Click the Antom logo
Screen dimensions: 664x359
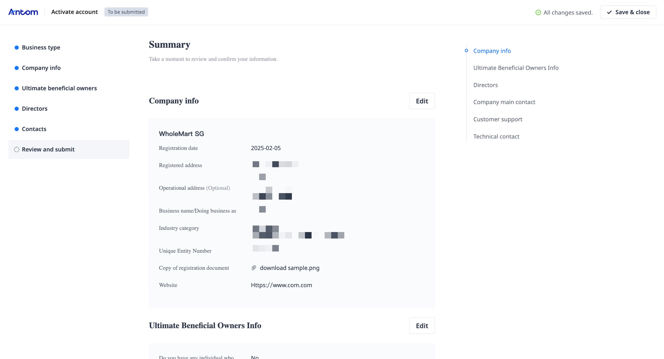(23, 12)
